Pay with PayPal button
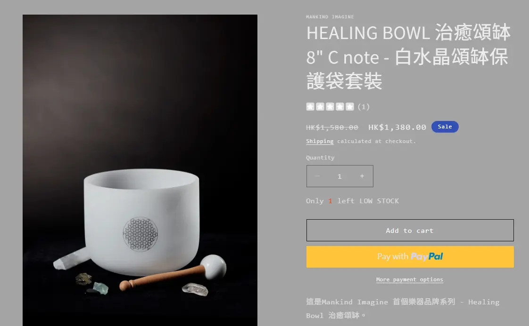This screenshot has width=529, height=326. tap(410, 257)
